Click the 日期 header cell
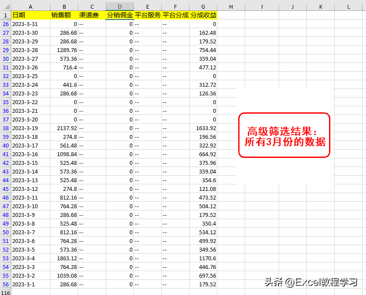Image resolution: width=366 pixels, height=295 pixels. (30, 15)
